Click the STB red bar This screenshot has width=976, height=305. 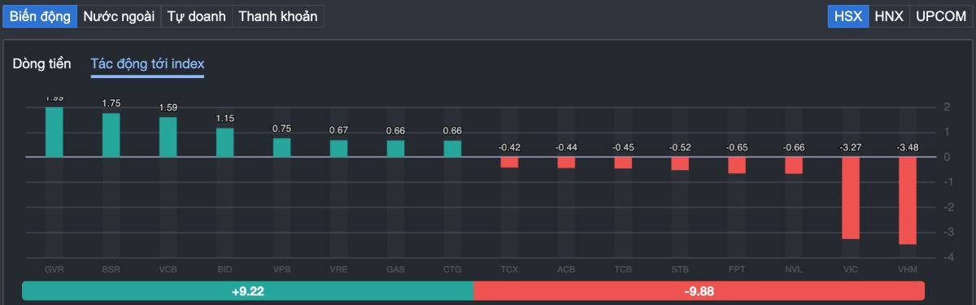[681, 163]
